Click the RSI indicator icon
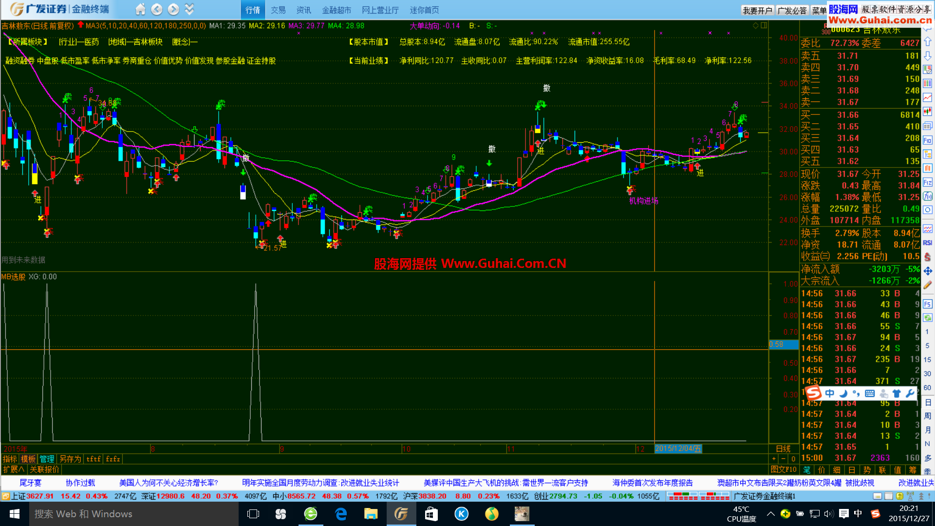 click(928, 243)
